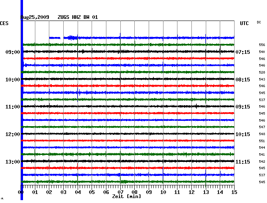Click minute tick label 12
Screen dimensions: 267x203
tap(191, 192)
